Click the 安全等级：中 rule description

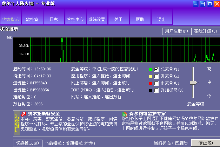105,69
